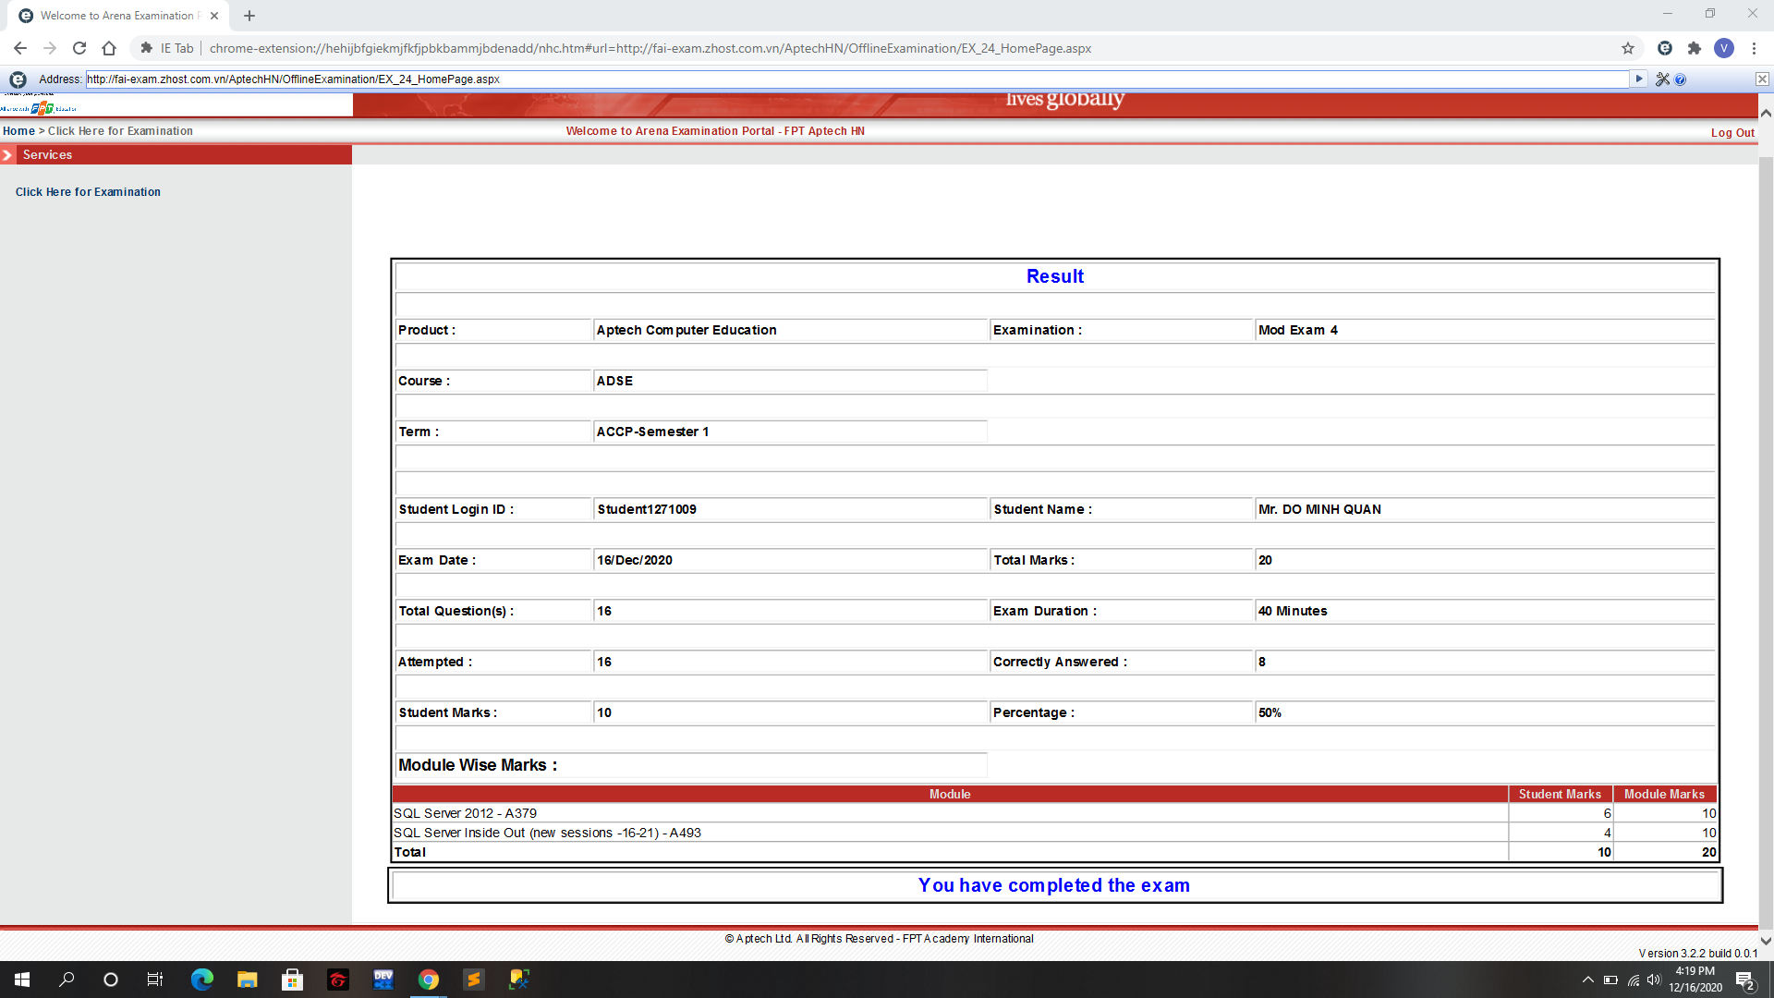Click the Mod Exam 4 value

pos(1297,330)
